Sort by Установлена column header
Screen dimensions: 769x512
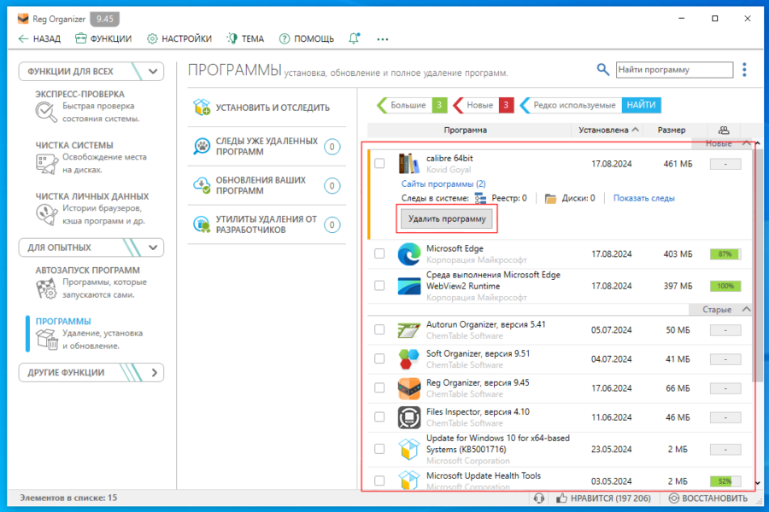(x=608, y=131)
